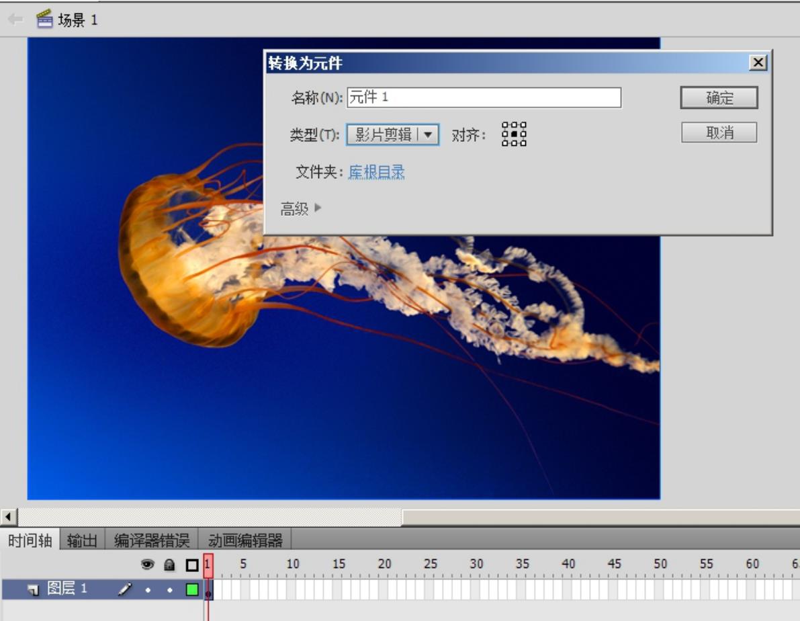Click the page icon beside 图层 1
This screenshot has height=621, width=800.
[x=33, y=590]
